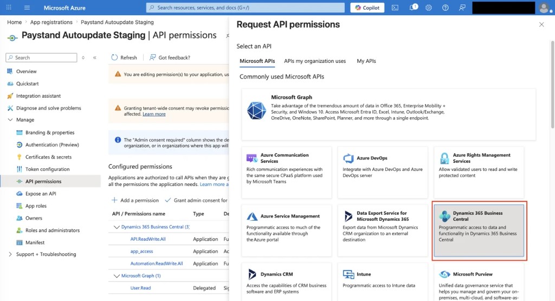Open the Automation.ReadWrite.All permission
The width and height of the screenshot is (555, 301).
pos(157,264)
